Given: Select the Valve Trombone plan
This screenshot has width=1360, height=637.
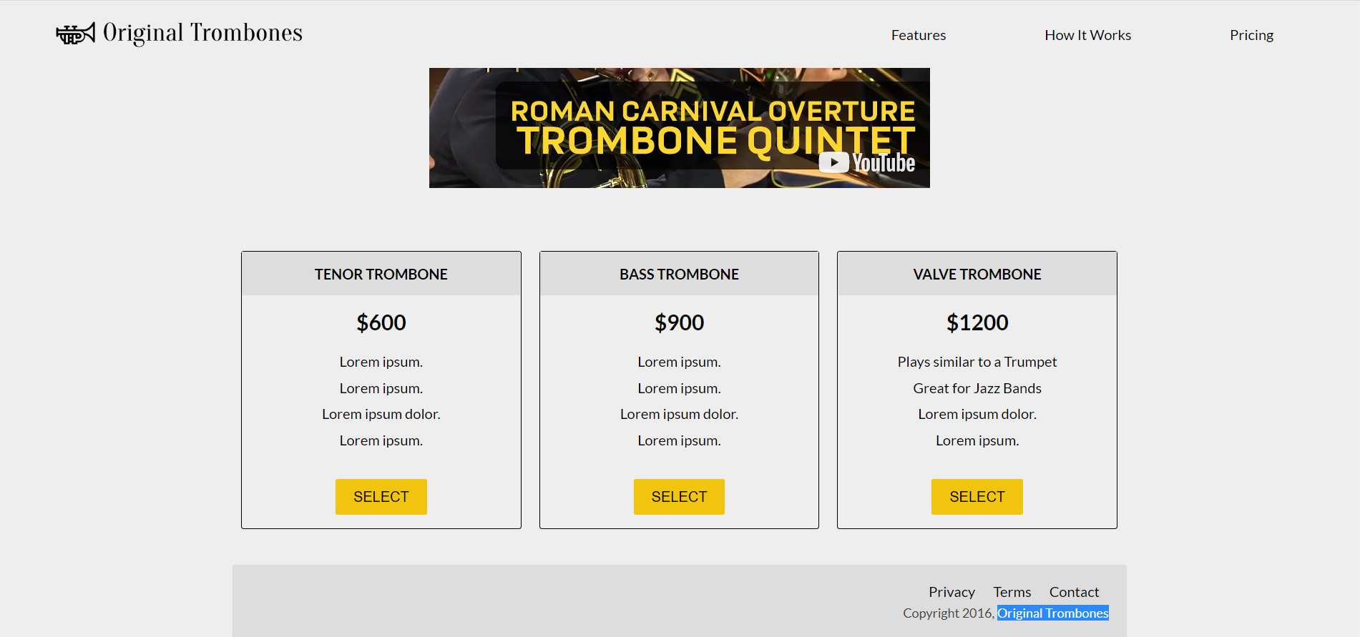Looking at the screenshot, I should pyautogui.click(x=977, y=496).
